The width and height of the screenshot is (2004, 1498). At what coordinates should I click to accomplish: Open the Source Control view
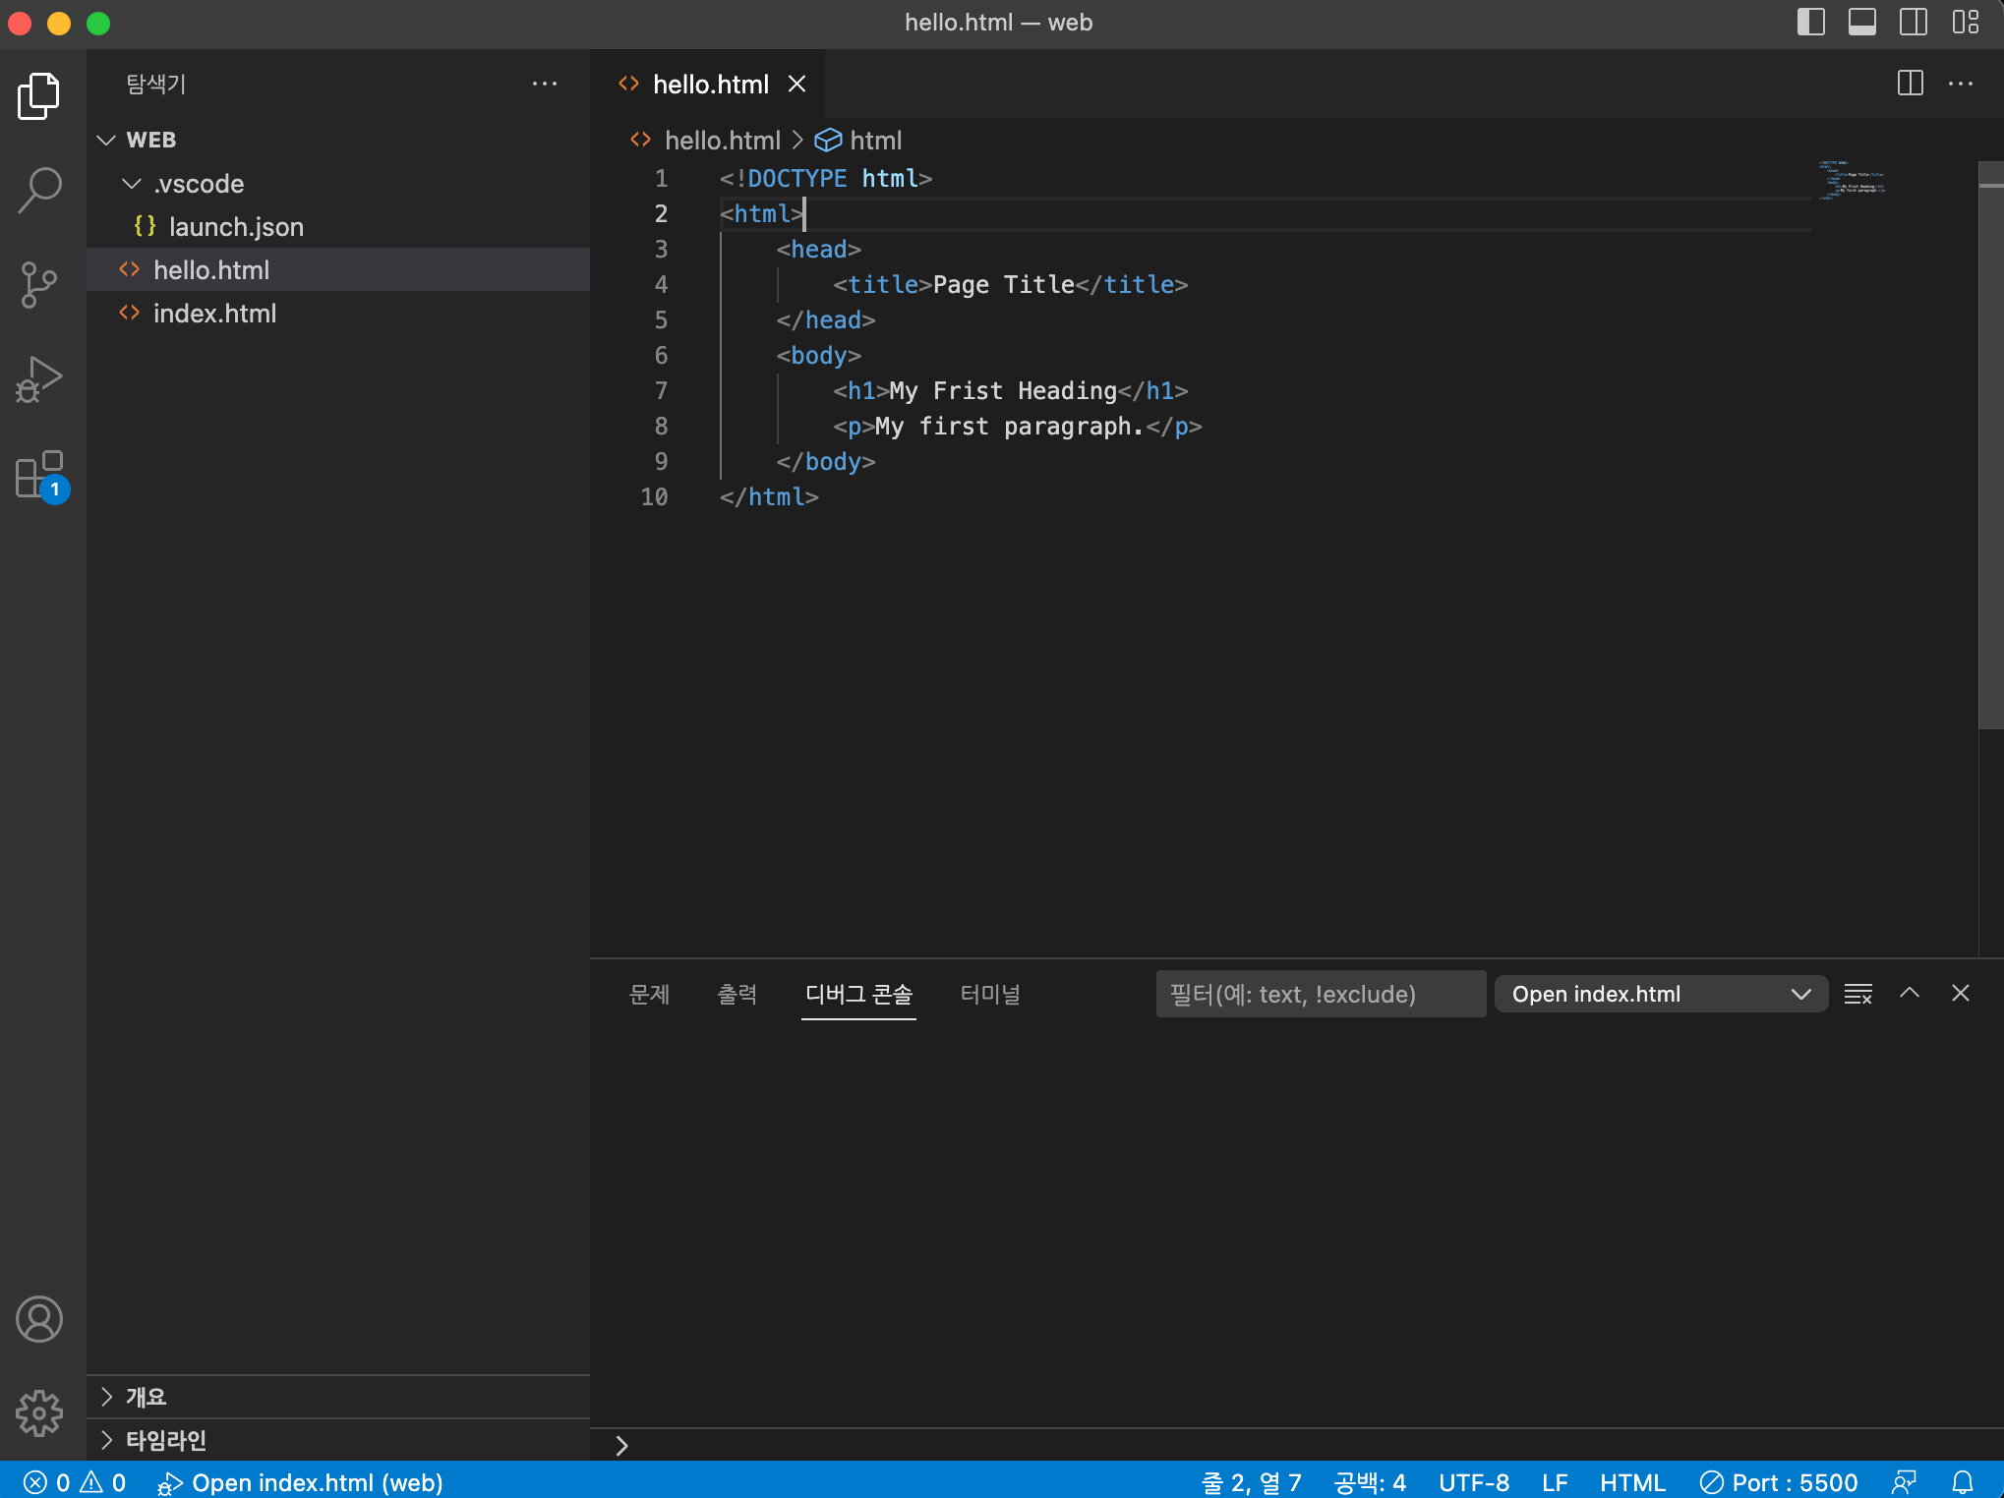click(39, 285)
